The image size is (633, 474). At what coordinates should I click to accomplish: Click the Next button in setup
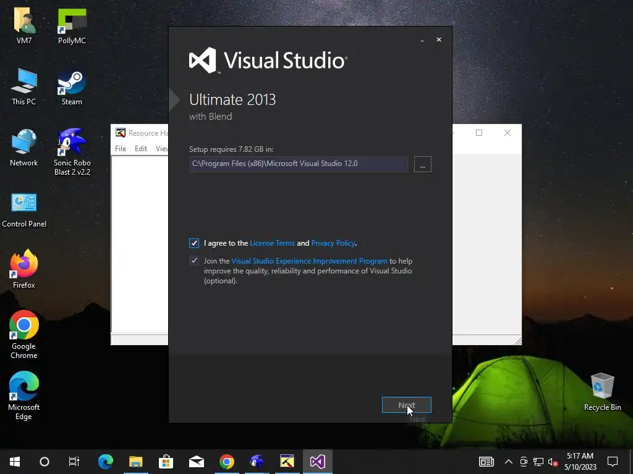click(x=407, y=405)
